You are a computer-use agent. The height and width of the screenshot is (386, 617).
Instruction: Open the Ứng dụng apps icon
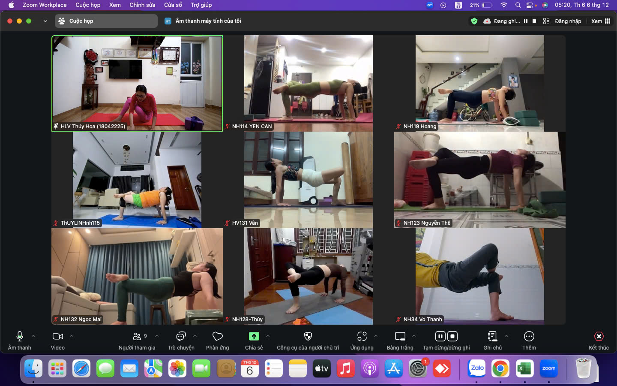[x=362, y=337]
